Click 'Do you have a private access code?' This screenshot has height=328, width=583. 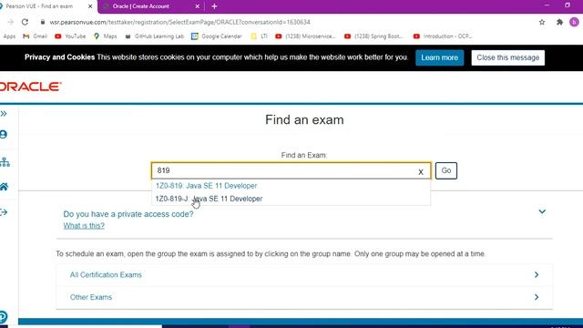(x=128, y=214)
